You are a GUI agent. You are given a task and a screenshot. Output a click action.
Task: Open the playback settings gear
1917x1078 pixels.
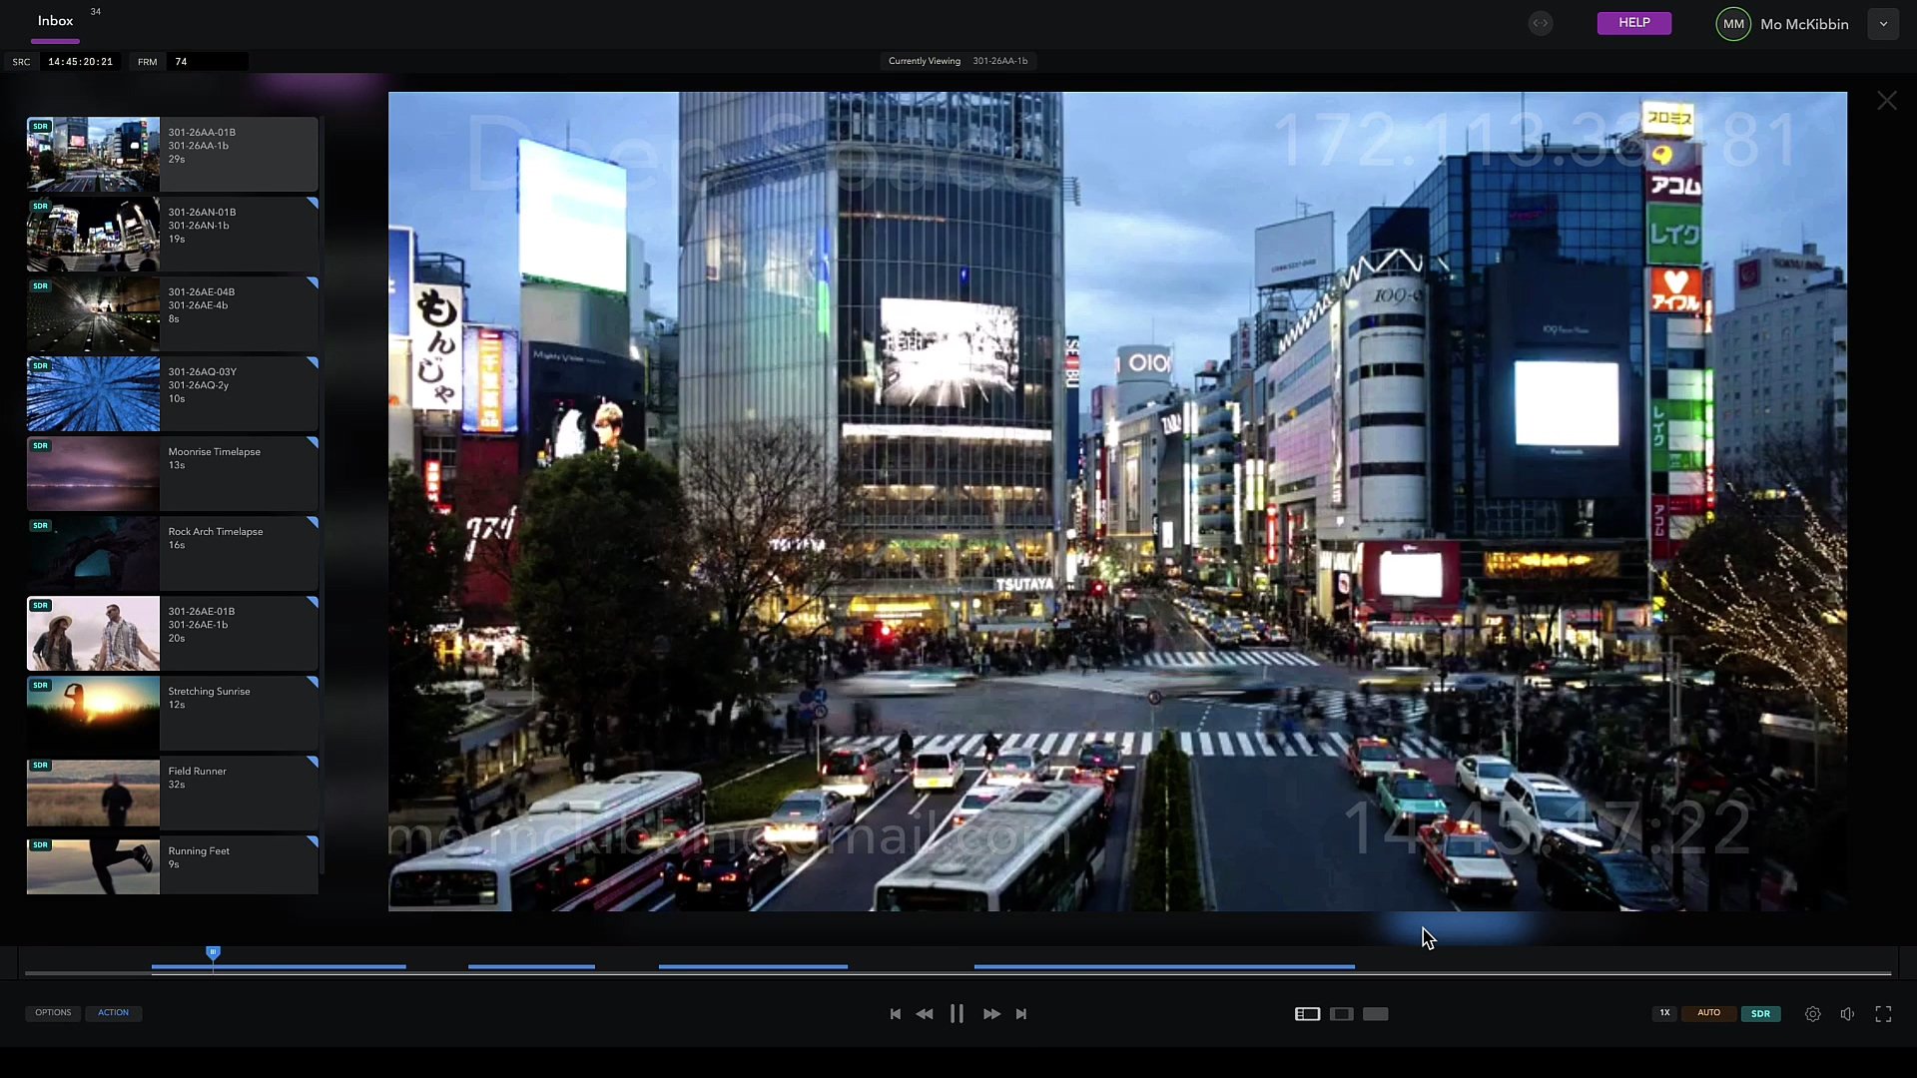(1813, 1013)
